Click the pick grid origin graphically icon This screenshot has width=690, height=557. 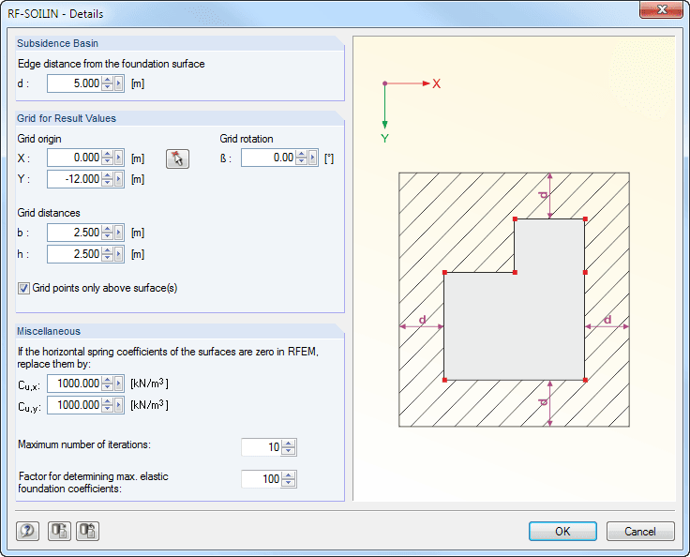pyautogui.click(x=177, y=158)
